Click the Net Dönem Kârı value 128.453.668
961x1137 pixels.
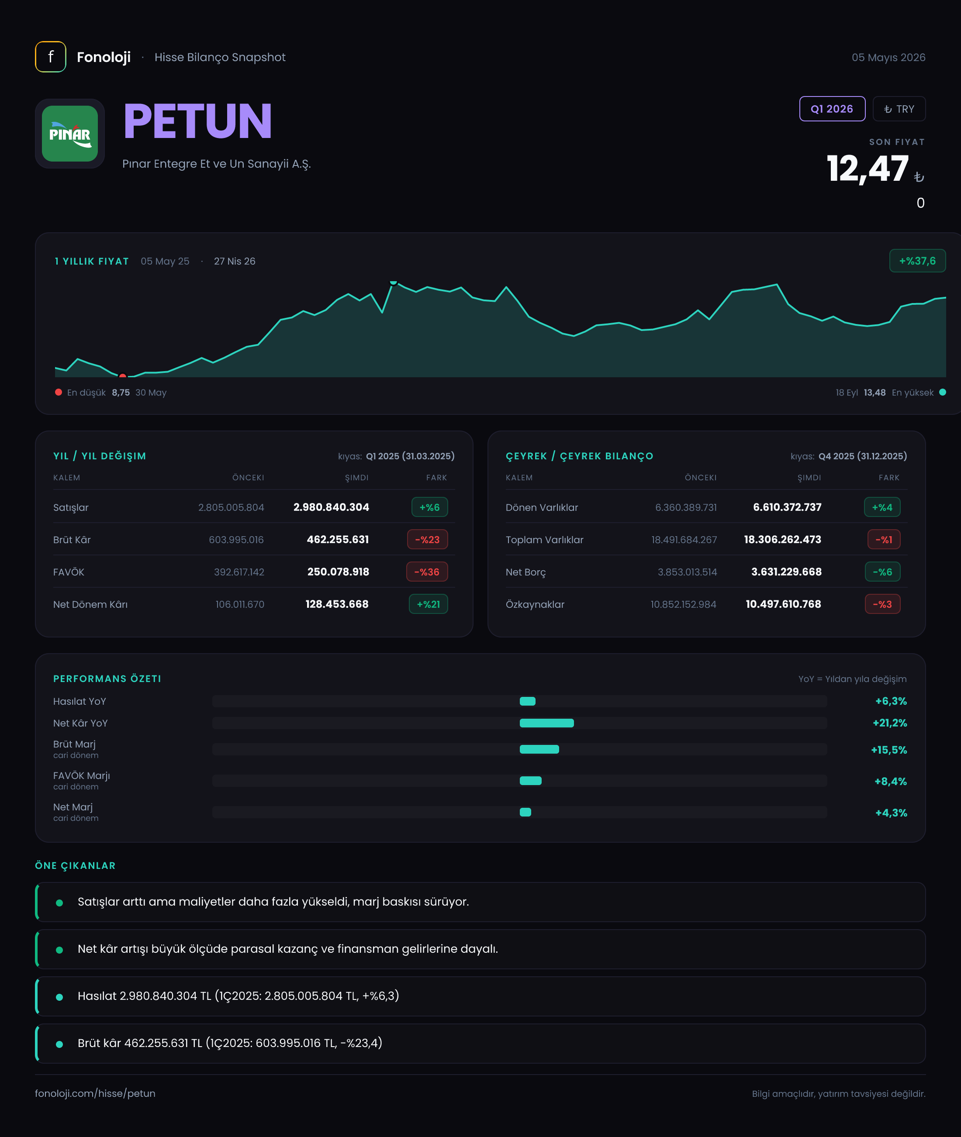coord(337,604)
